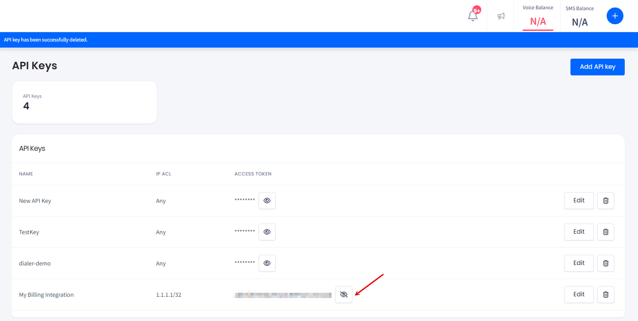638x321 pixels.
Task: Reveal the TestKey access token
Action: point(267,232)
